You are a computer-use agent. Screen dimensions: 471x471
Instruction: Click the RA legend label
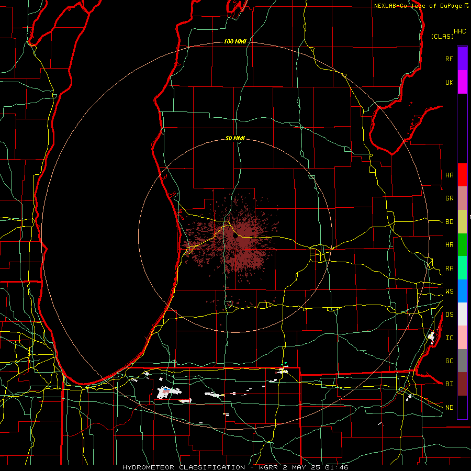click(x=449, y=268)
